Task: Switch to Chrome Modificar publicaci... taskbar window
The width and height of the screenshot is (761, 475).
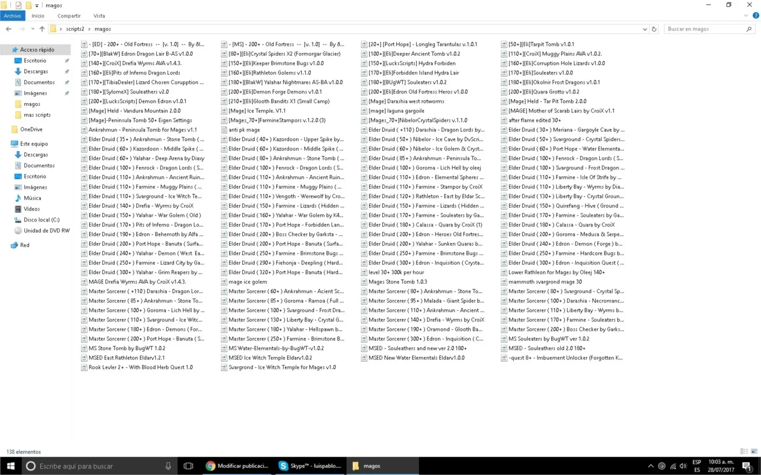Action: [238, 466]
